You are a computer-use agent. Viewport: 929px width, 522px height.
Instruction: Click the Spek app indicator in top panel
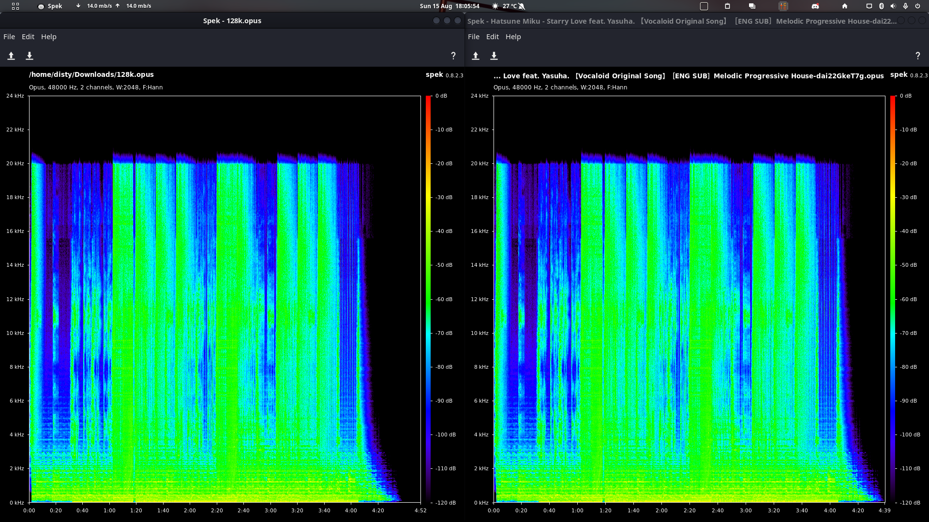click(50, 6)
